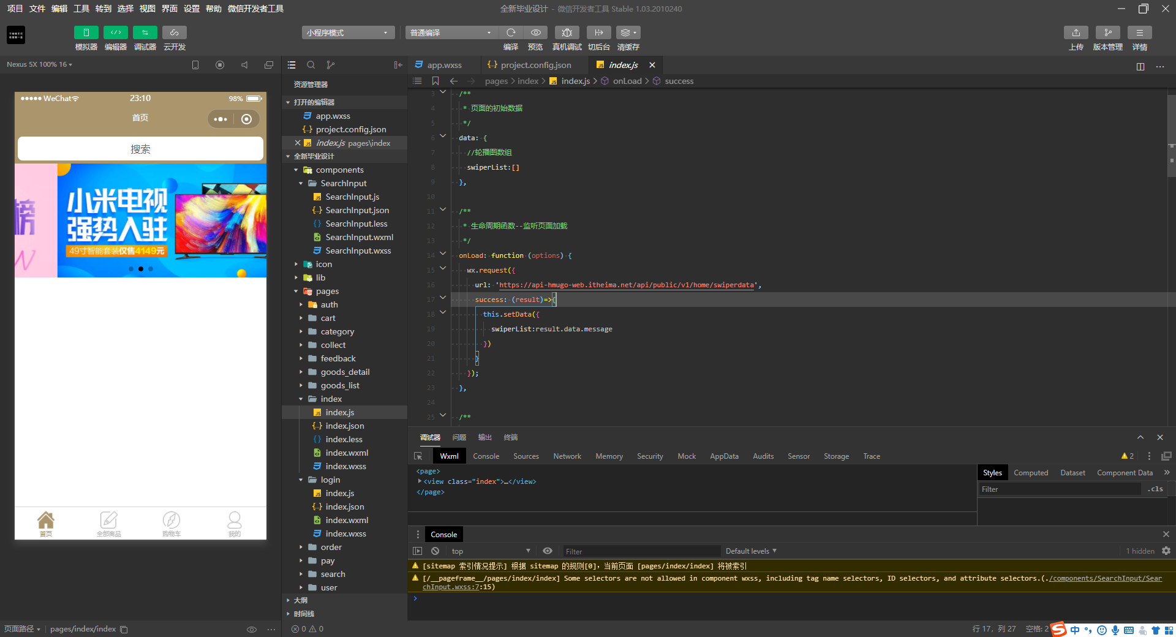This screenshot has width=1176, height=637.
Task: Open the 小程序模式 mode dropdown
Action: (x=347, y=32)
